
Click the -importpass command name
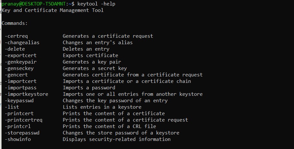tap(20, 88)
